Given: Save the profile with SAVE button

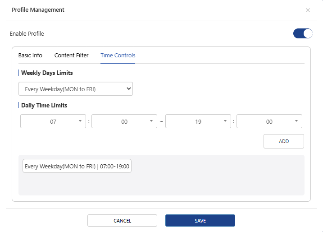Looking at the screenshot, I should click(x=200, y=221).
